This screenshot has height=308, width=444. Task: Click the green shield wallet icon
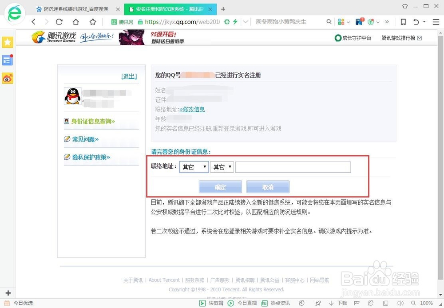tap(371, 22)
